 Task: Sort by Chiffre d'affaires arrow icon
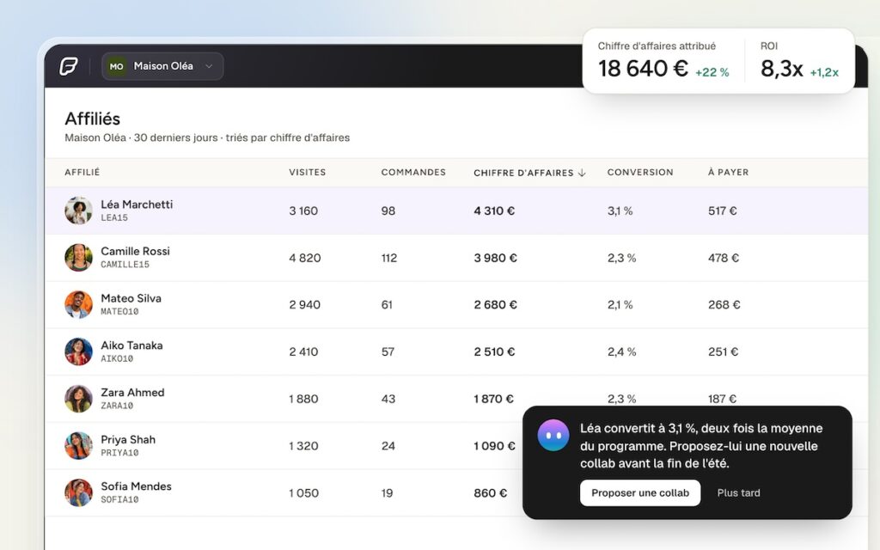click(x=582, y=173)
